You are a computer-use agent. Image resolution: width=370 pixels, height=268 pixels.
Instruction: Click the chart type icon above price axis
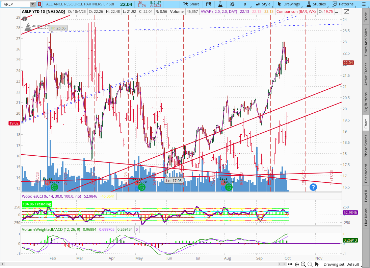click(346, 12)
